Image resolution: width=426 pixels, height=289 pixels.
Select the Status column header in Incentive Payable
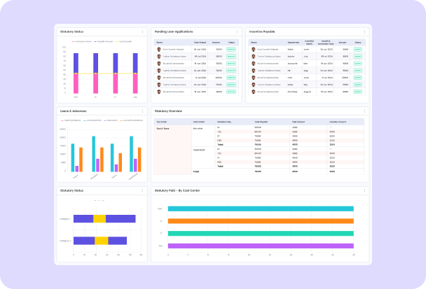click(x=358, y=42)
